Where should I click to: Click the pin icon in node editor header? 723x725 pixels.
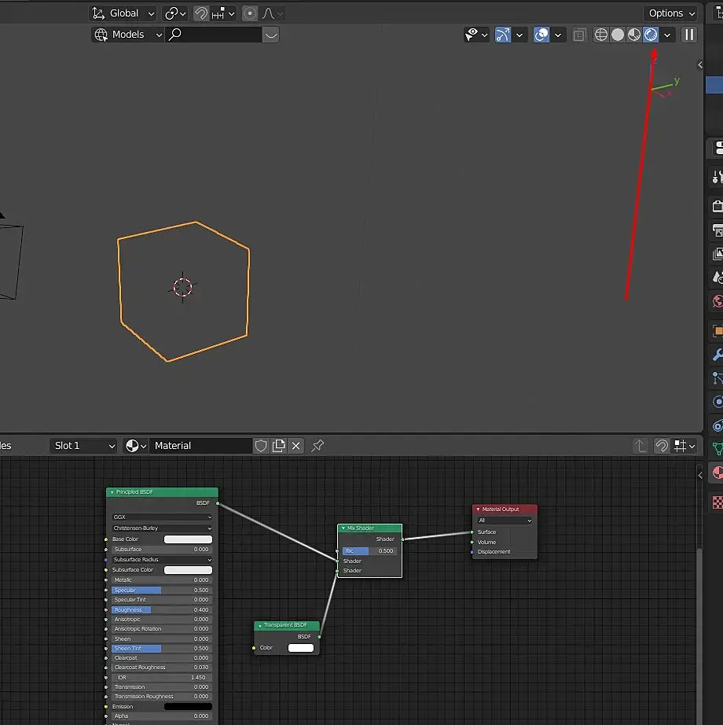point(317,446)
